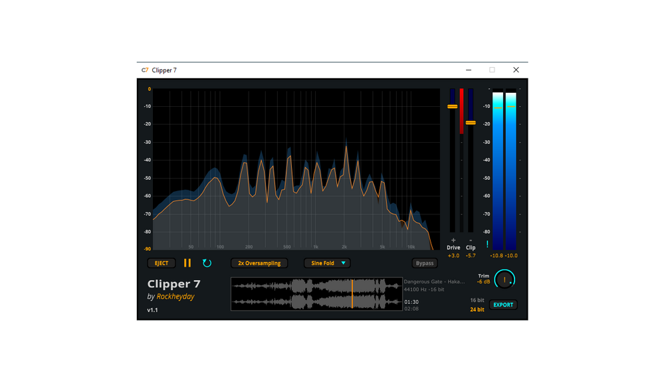The height and width of the screenshot is (375, 668).
Task: Click the left meter peak reading -10.8
Action: 497,256
